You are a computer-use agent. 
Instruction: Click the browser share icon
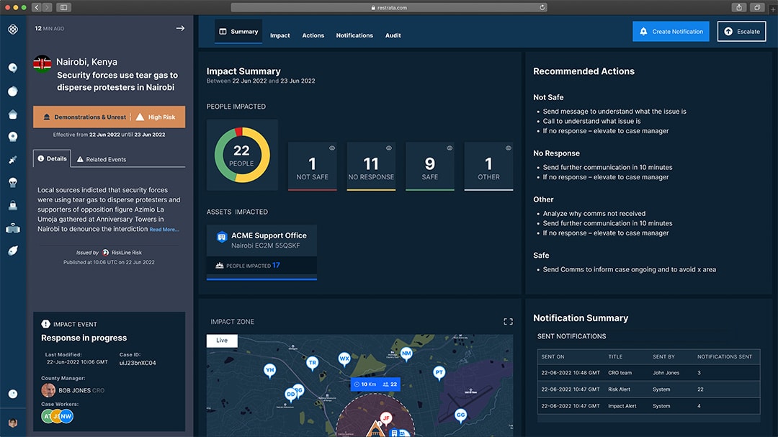739,7
